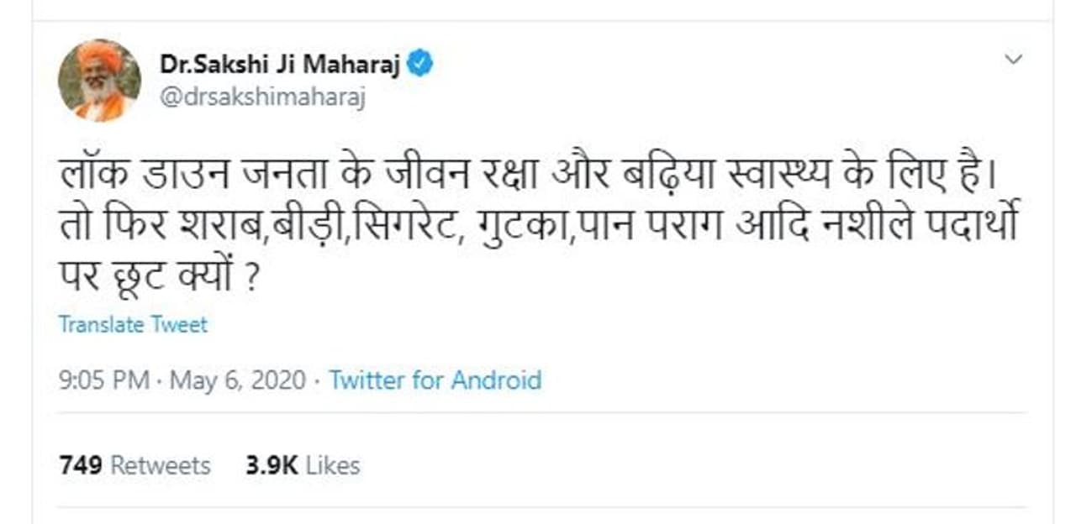Click the blue verified badge
The image size is (1076, 524).
pos(419,65)
